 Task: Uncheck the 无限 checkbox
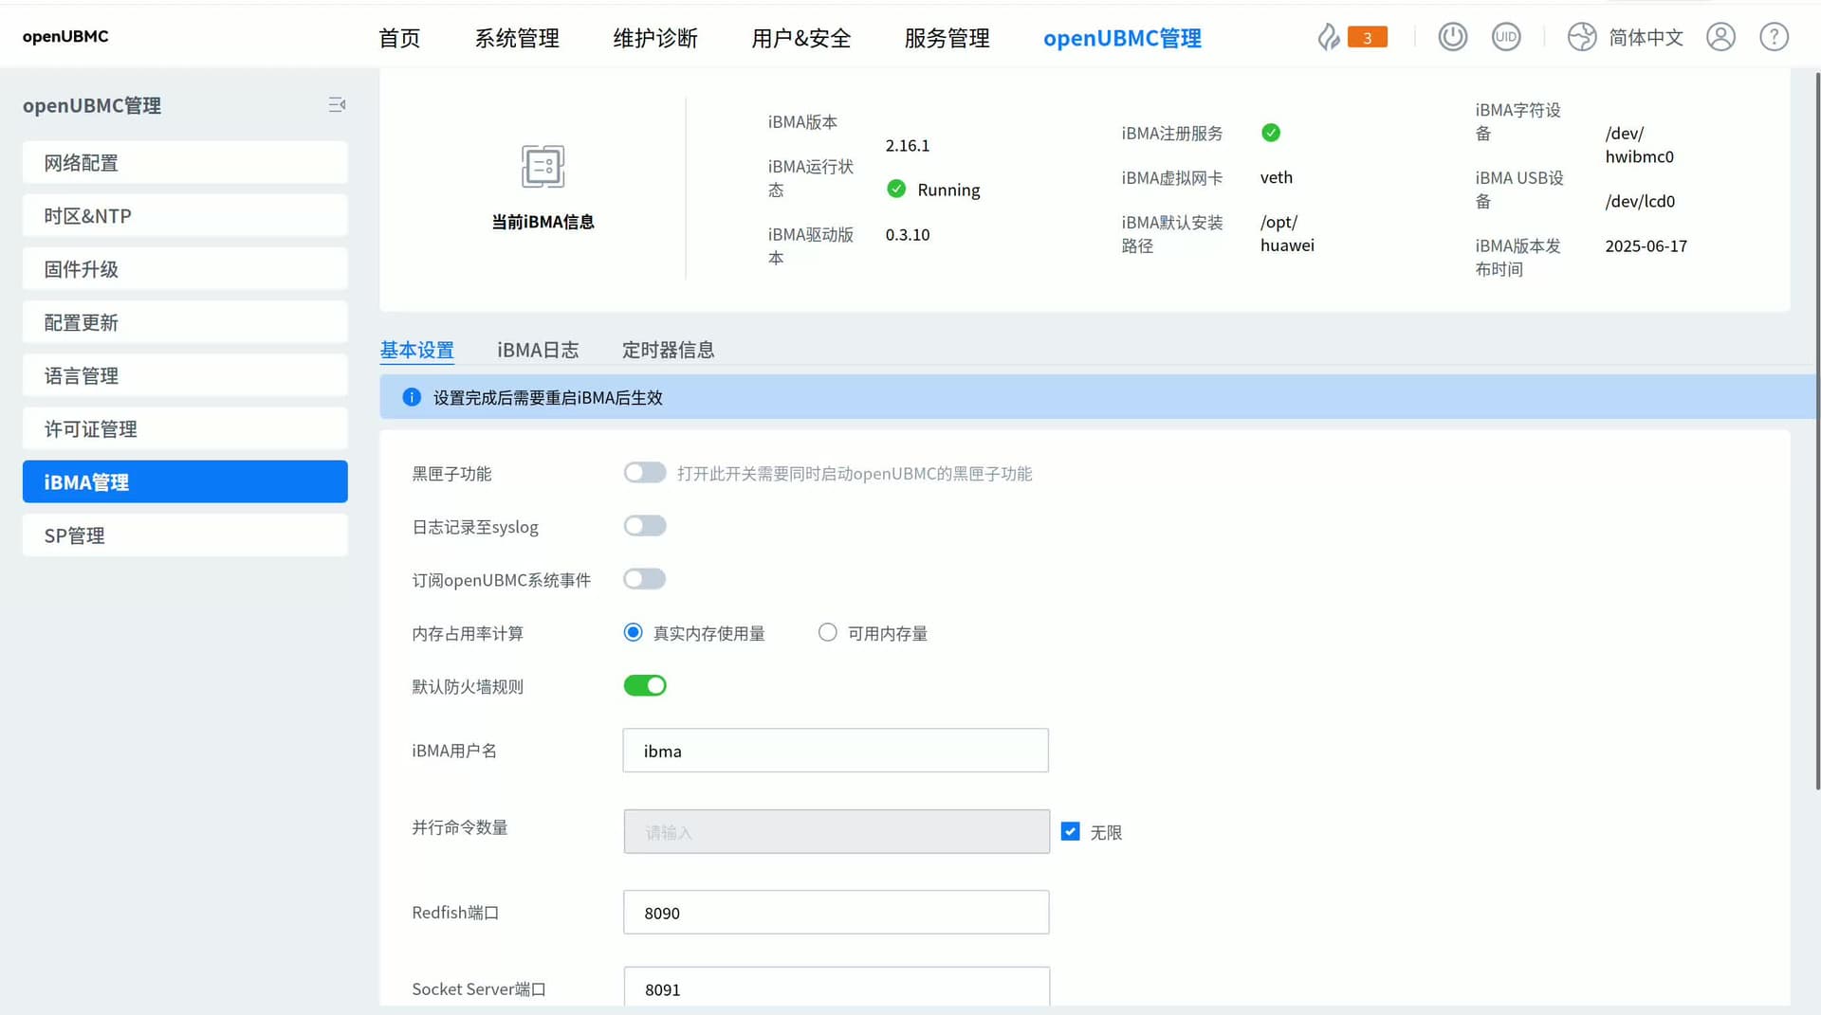pos(1070,831)
